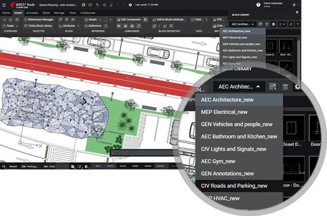Click the Copy icon in Clipboard group
Image resolution: width=327 pixels, height=216 pixels.
[11, 20]
